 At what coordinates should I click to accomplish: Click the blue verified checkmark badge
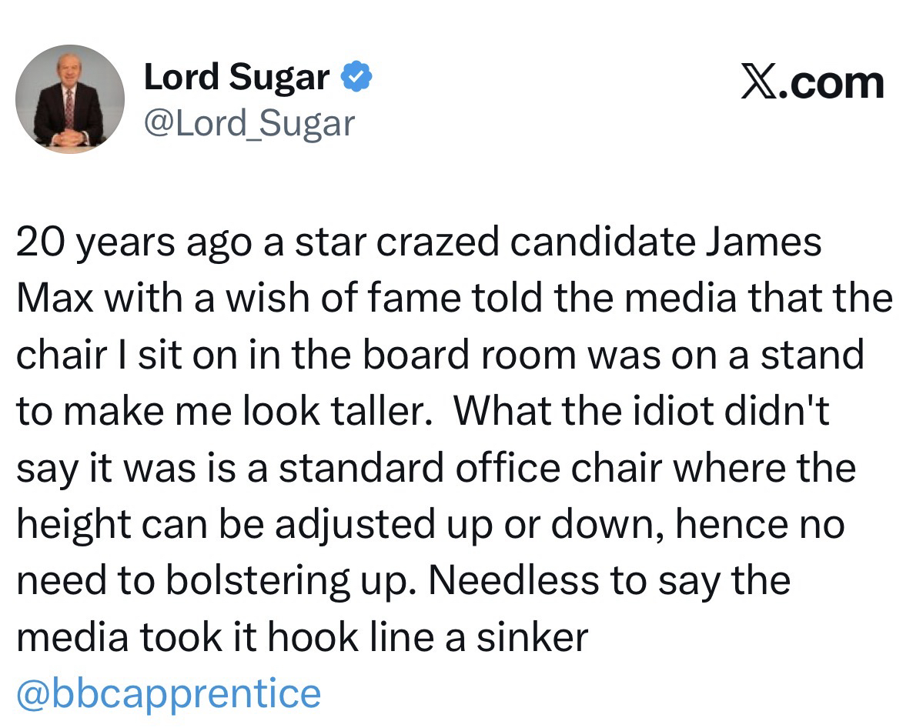(x=357, y=78)
